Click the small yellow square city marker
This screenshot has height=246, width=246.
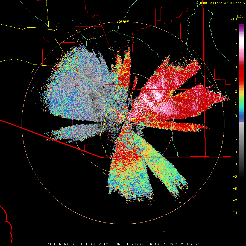(49, 28)
